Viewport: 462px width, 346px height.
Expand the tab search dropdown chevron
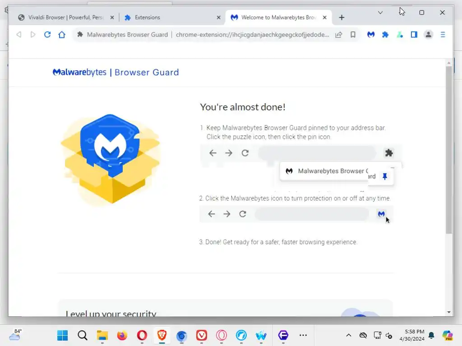(380, 12)
